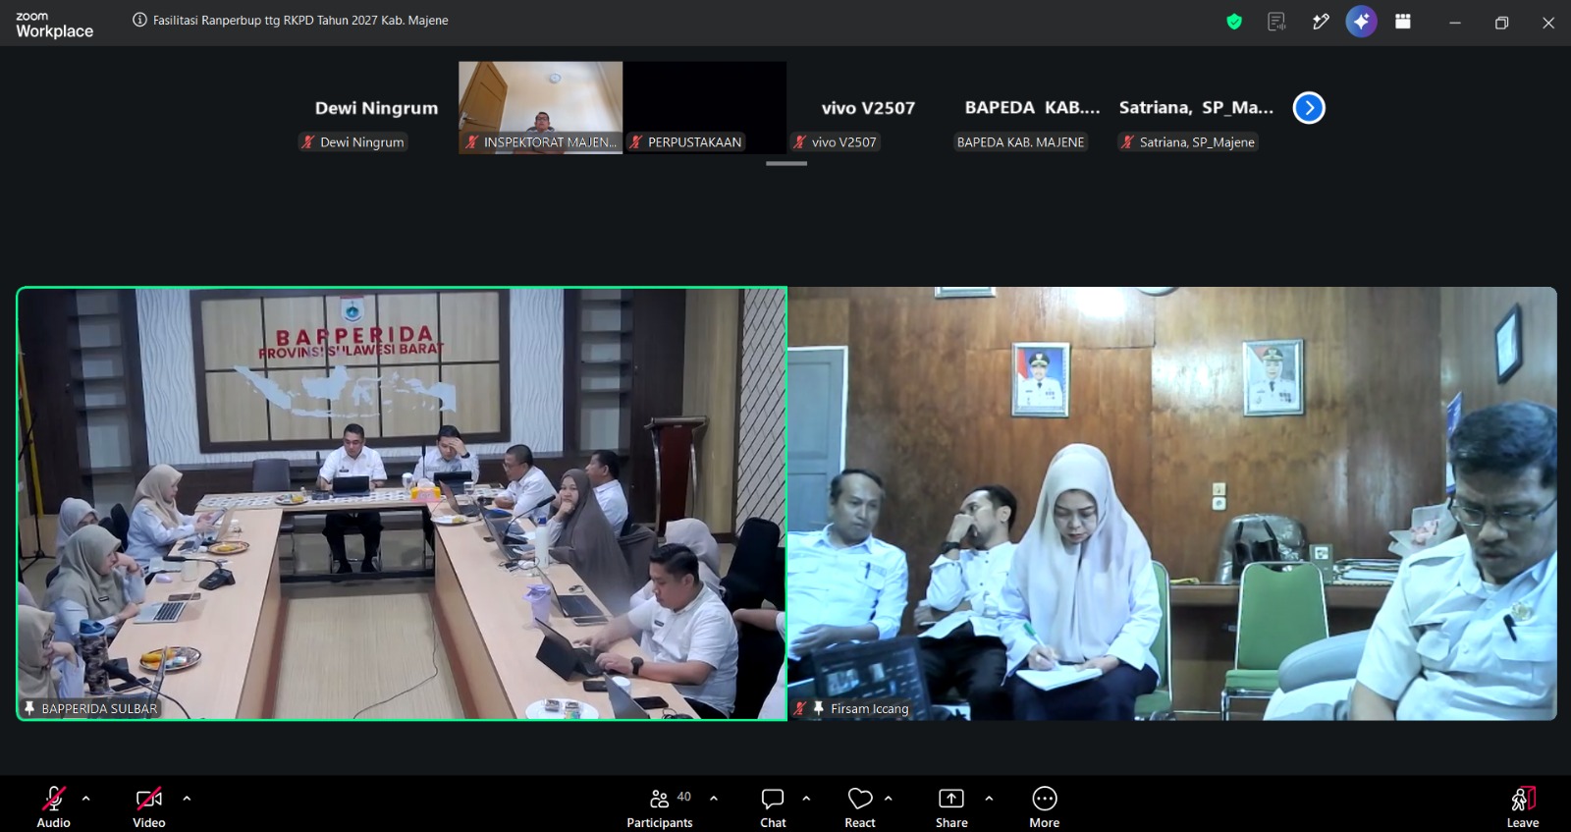Select INSPEKTORAT MAJENE video thumbnail

(541, 108)
